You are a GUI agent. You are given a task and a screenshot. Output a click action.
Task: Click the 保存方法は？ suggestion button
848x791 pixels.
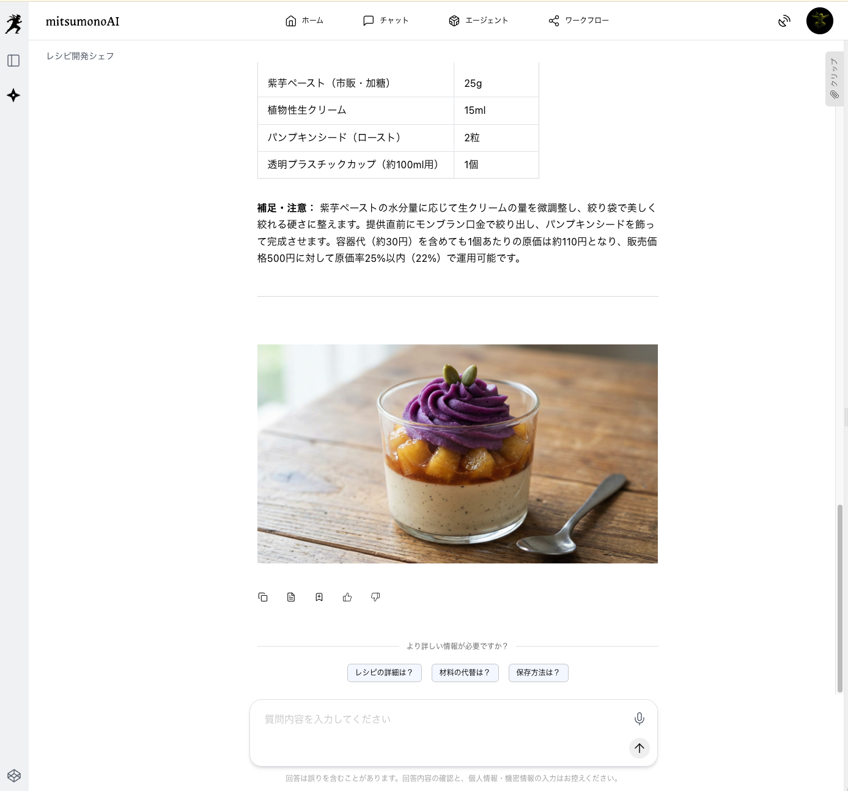coord(539,672)
